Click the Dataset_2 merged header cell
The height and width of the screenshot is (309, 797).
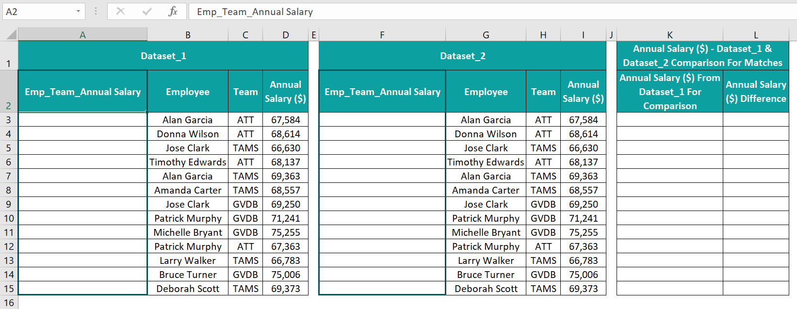[463, 56]
